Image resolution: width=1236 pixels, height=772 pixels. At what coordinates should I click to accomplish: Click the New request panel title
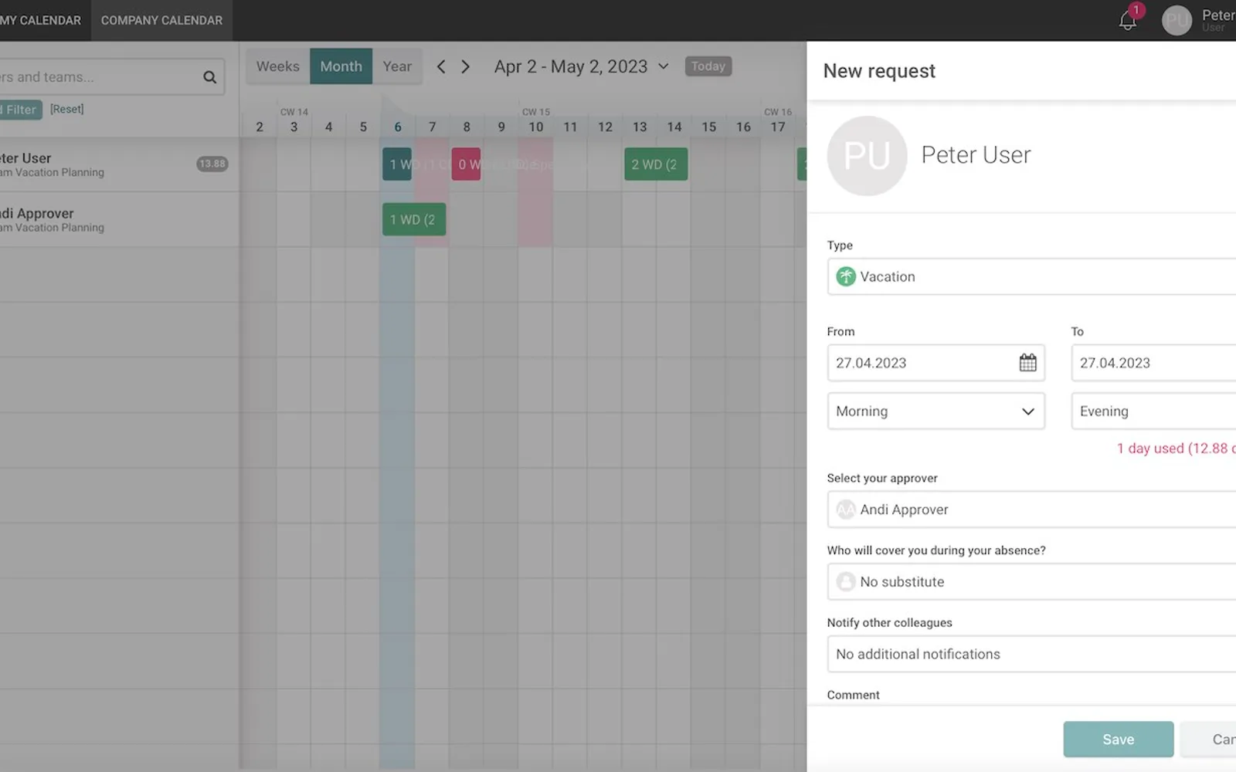click(x=879, y=71)
